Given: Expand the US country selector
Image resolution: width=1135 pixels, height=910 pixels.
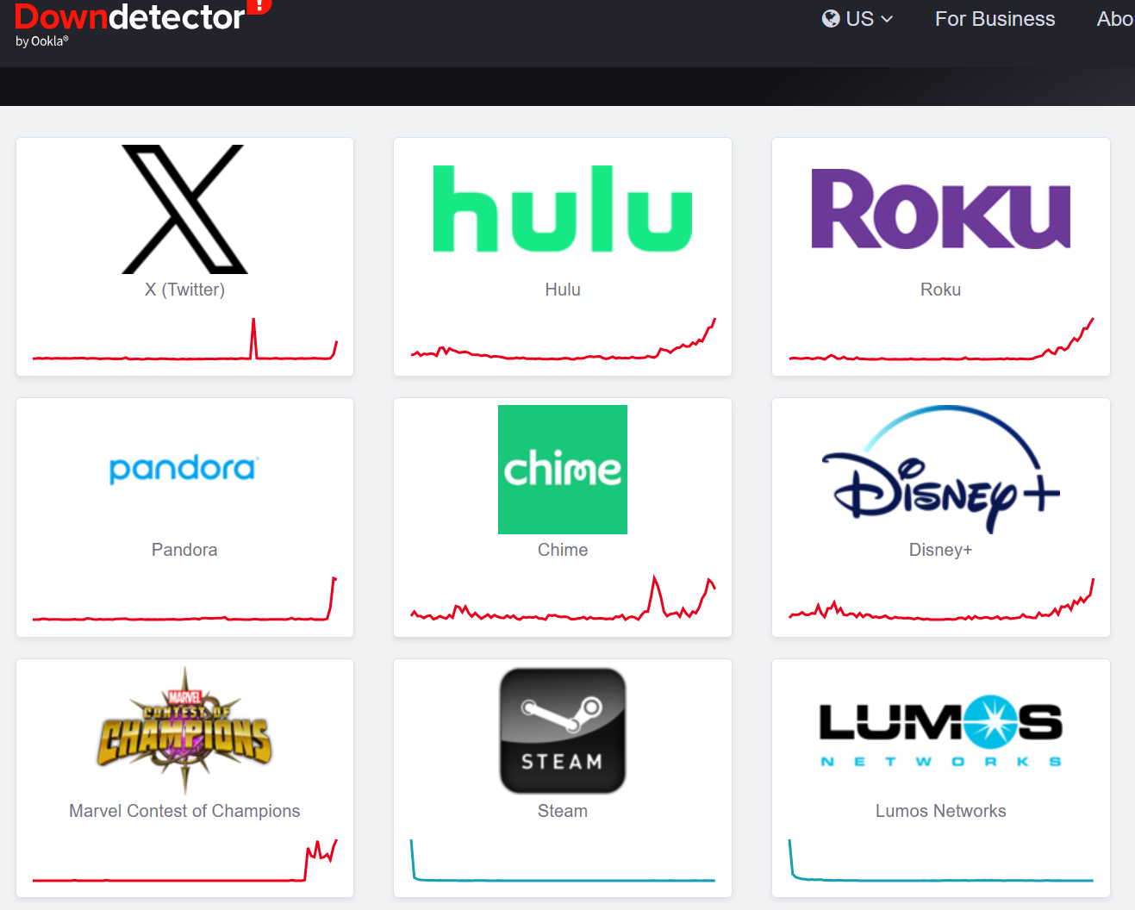Looking at the screenshot, I should pyautogui.click(x=857, y=19).
